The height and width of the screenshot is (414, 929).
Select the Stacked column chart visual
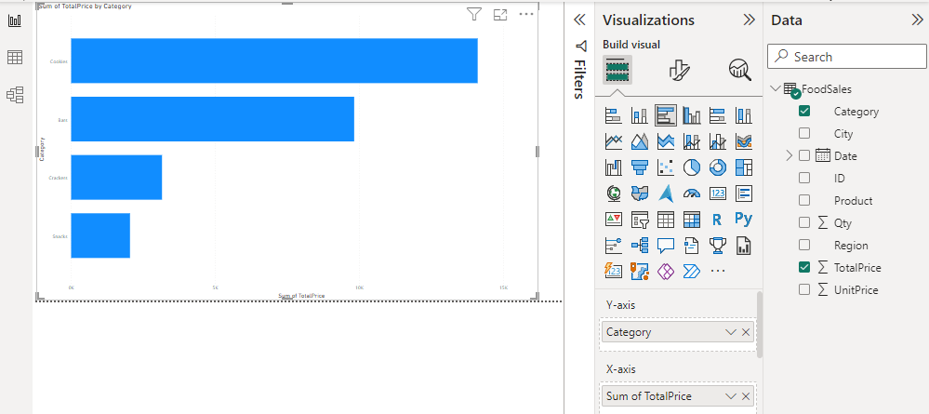tap(639, 115)
